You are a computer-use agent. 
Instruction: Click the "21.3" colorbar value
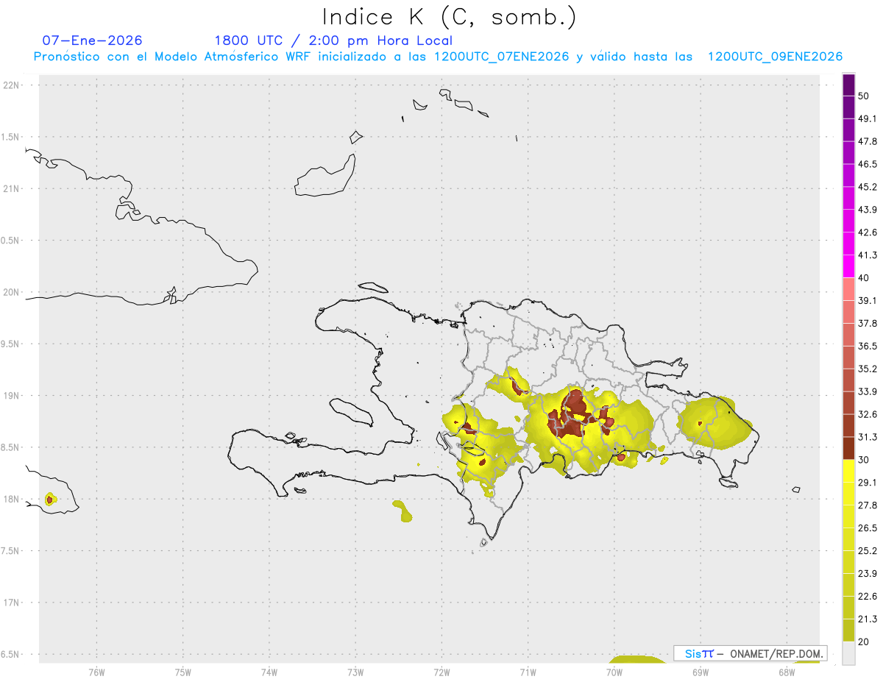pos(868,619)
